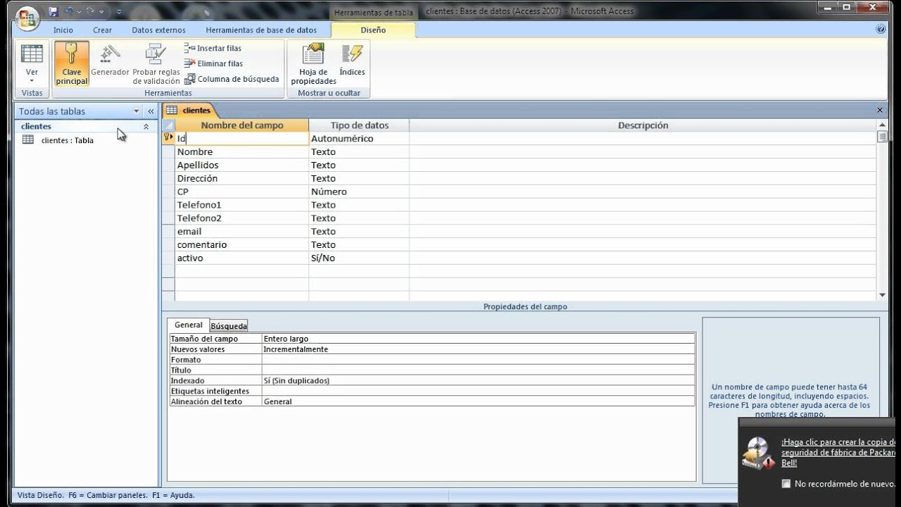Open the Generador builder tool
901x507 pixels.
[110, 62]
